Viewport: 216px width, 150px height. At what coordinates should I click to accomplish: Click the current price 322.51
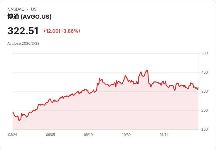[23, 31]
